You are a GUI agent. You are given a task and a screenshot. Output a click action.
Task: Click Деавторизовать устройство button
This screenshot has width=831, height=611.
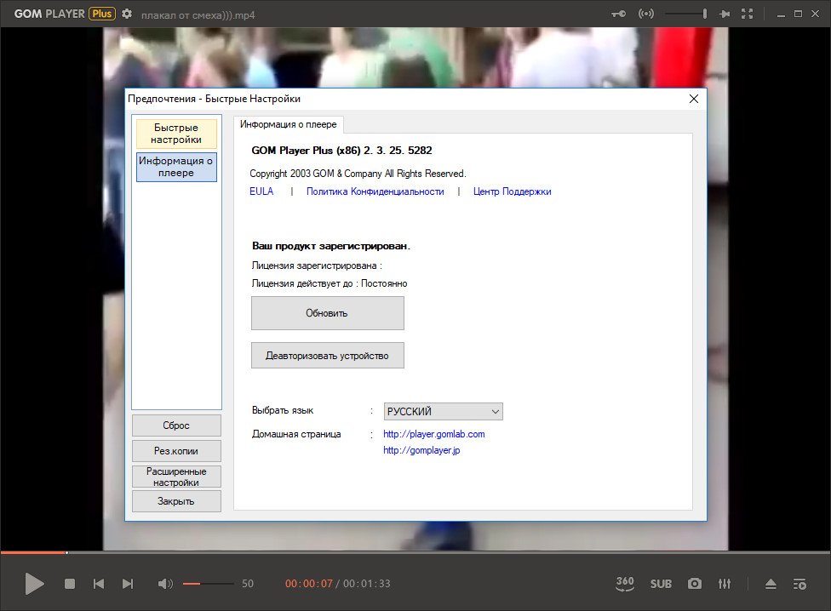(x=328, y=355)
